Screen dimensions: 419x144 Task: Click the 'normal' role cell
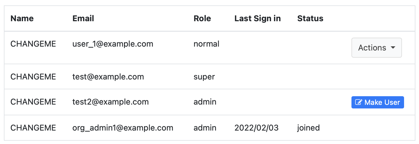coord(207,44)
